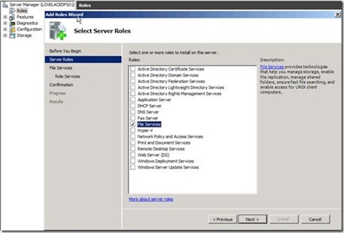Viewport: 344px width, 233px height.
Task: Select the Server Roles wizard step
Action: pos(83,59)
